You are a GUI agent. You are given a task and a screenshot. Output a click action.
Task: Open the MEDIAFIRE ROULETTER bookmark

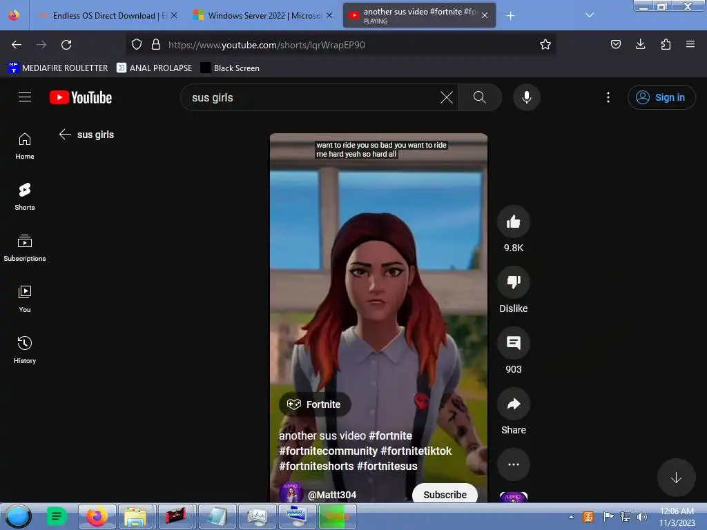tap(58, 68)
